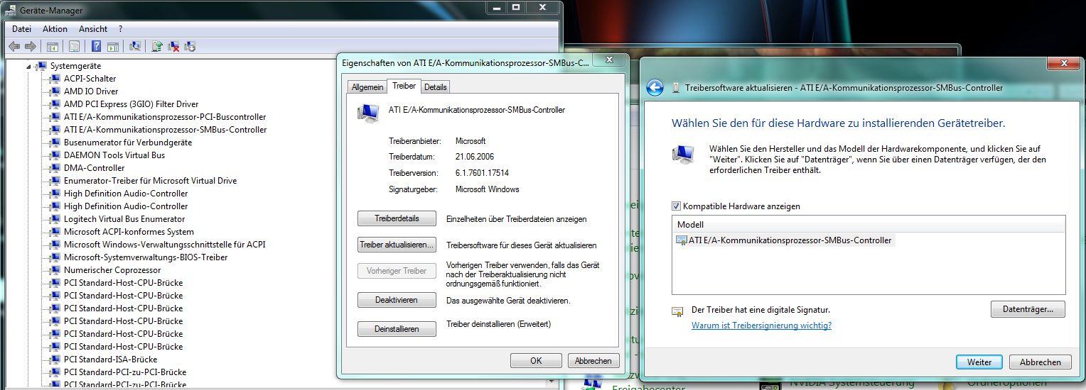Click the device icon beside DAEMON Tools Virtual Bus
This screenshot has width=1086, height=390.
(55, 155)
